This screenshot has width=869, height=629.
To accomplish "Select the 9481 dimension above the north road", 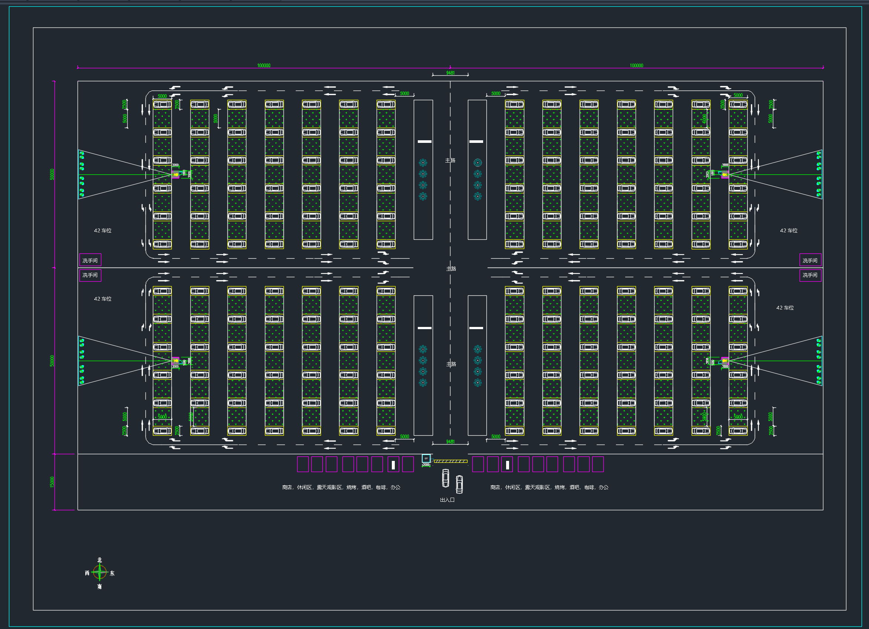I will click(x=450, y=73).
